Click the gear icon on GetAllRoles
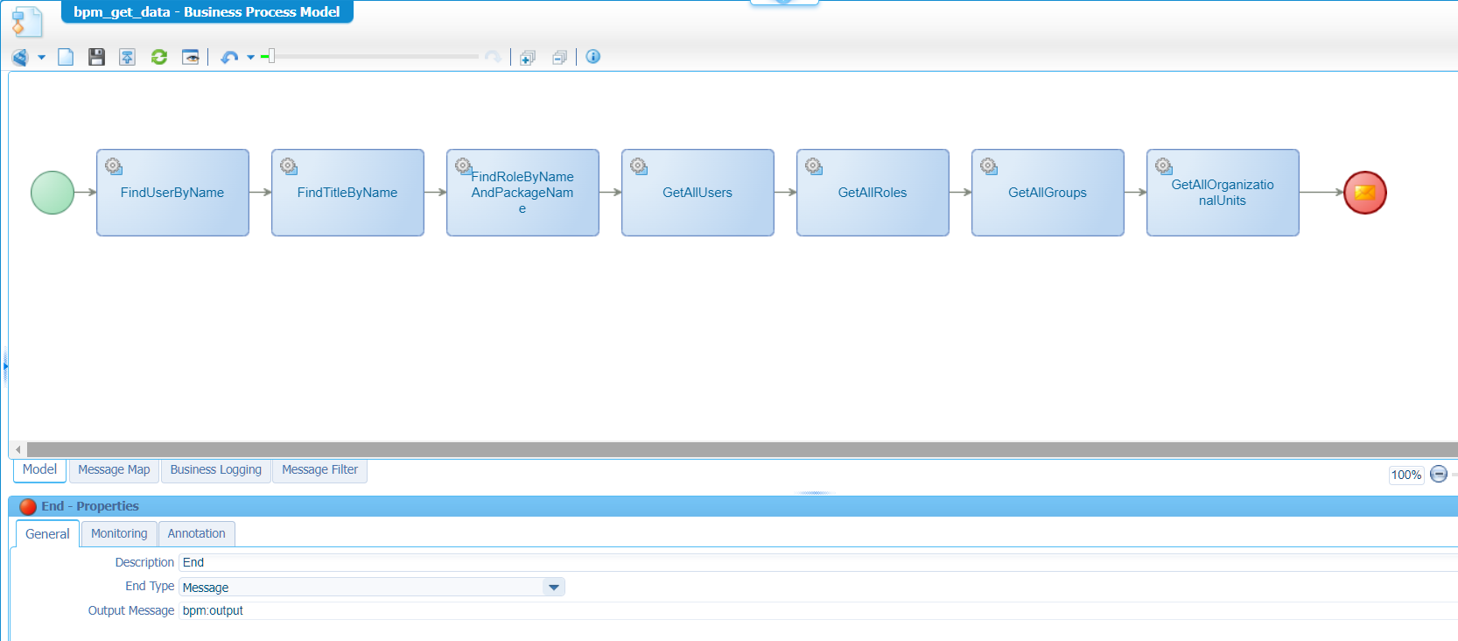 [x=814, y=166]
